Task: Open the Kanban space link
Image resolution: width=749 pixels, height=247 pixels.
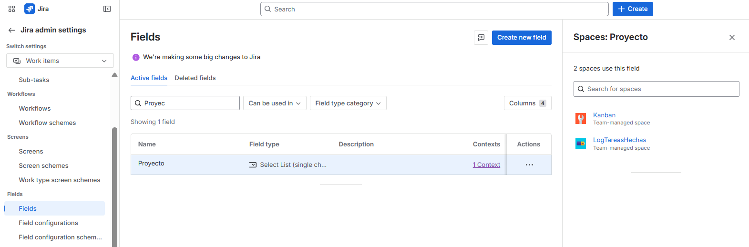Action: tap(604, 115)
